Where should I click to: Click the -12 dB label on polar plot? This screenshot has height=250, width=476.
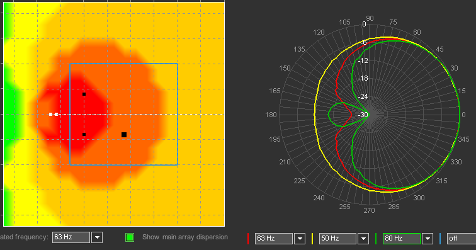click(x=363, y=60)
